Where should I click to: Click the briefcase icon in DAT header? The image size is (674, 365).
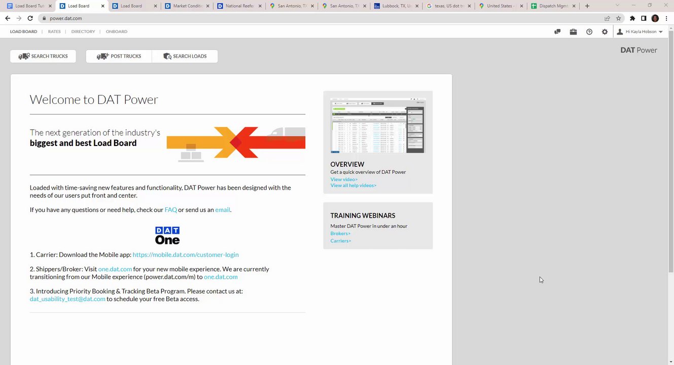tap(573, 31)
